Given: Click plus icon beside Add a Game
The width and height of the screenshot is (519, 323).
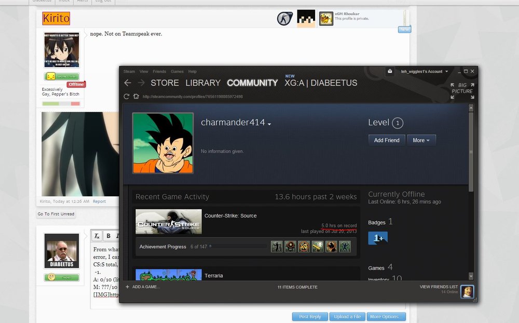Looking at the screenshot, I should (128, 287).
